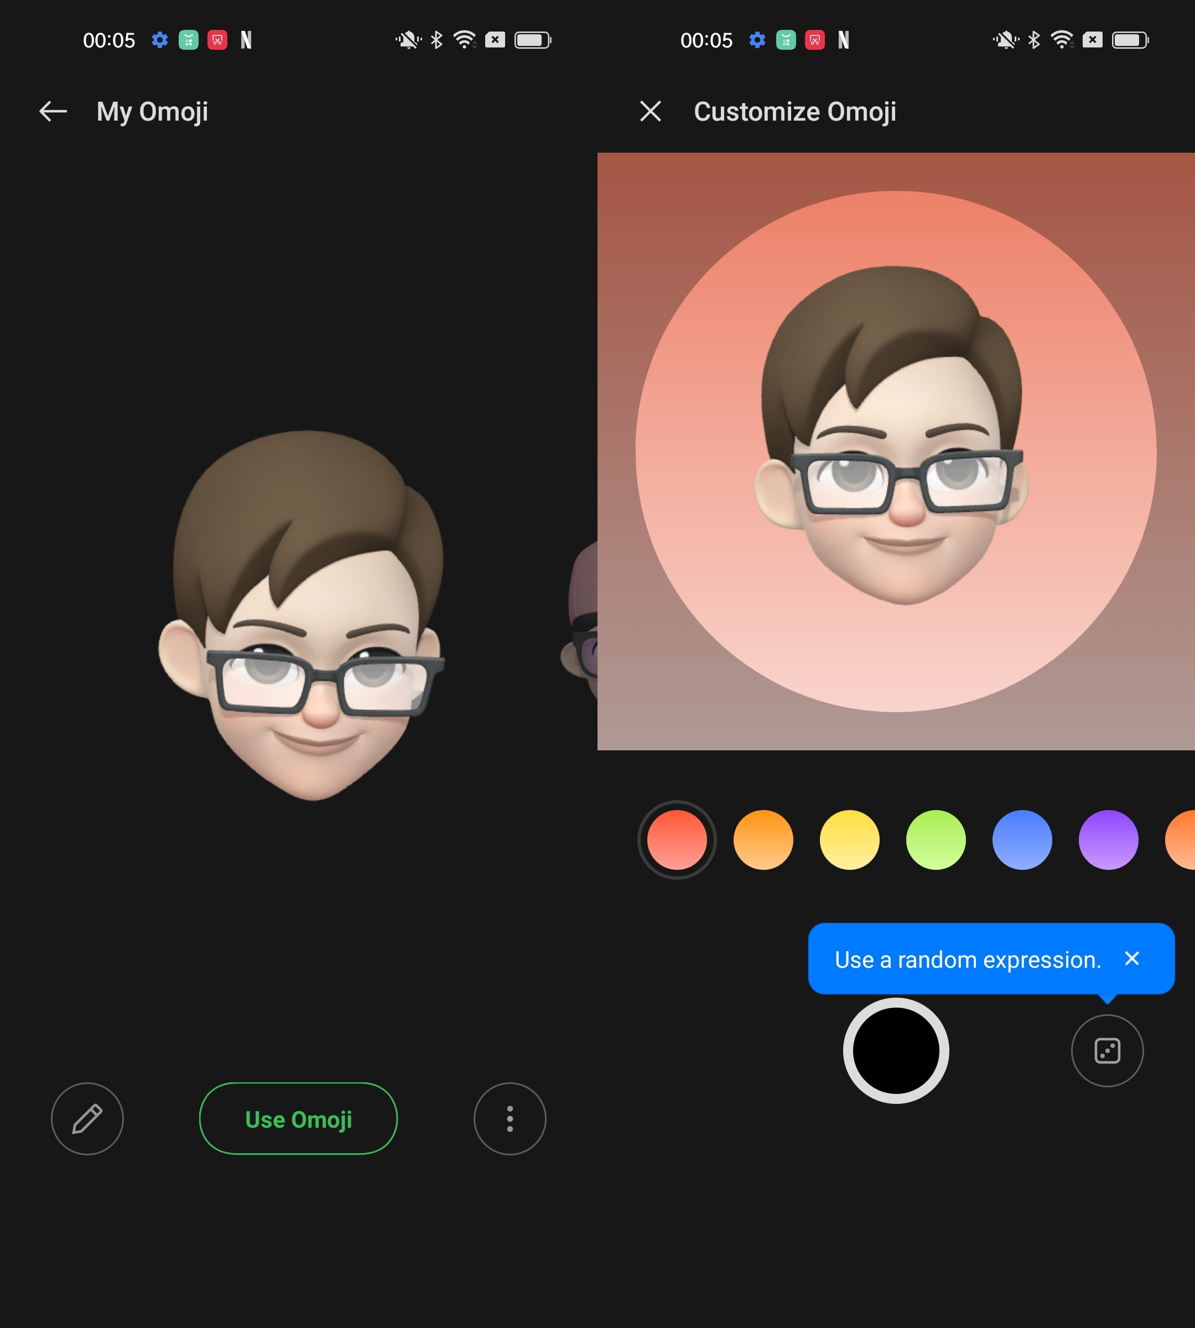
Task: Tap the Bluetooth icon in right status bar
Action: [1034, 40]
